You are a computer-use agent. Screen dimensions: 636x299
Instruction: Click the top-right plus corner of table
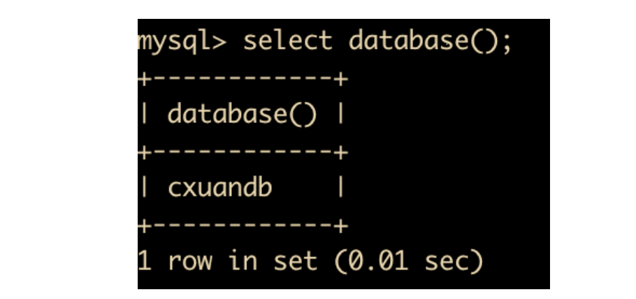[341, 79]
